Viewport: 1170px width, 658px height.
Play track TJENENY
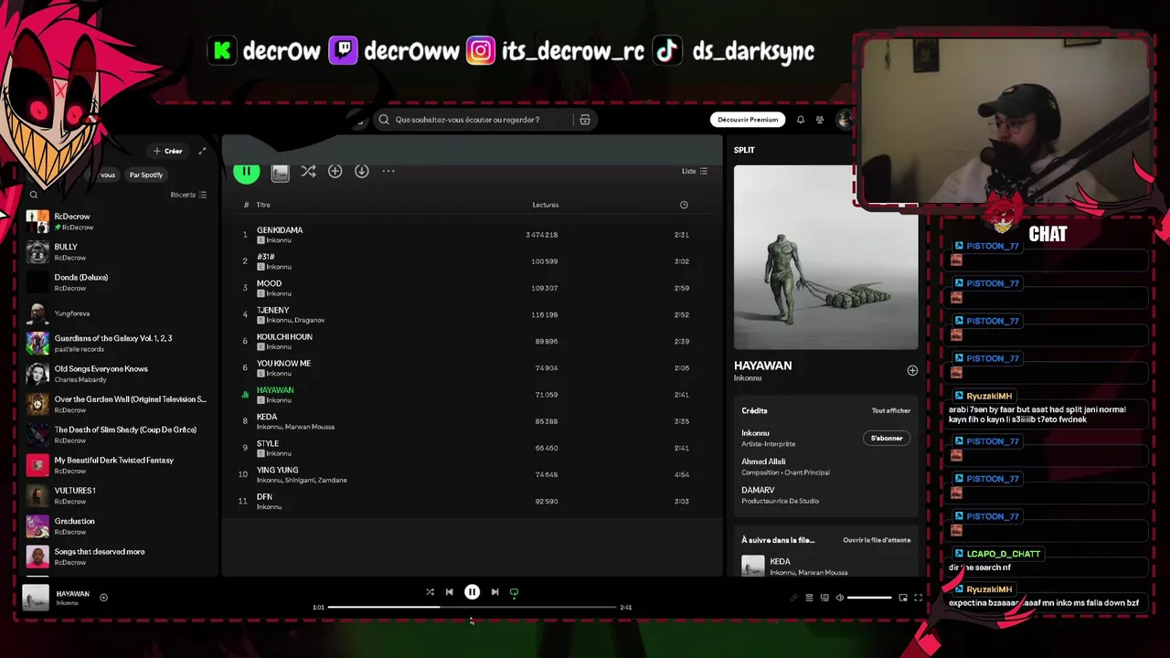click(x=473, y=314)
